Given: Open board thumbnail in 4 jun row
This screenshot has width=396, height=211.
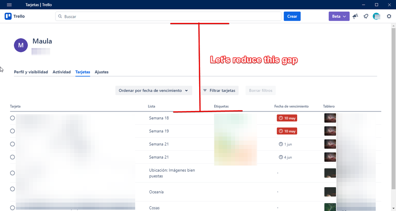Looking at the screenshot, I should click(330, 157).
